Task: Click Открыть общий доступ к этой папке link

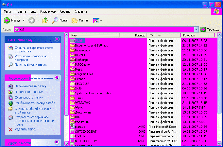Action: 33,111
